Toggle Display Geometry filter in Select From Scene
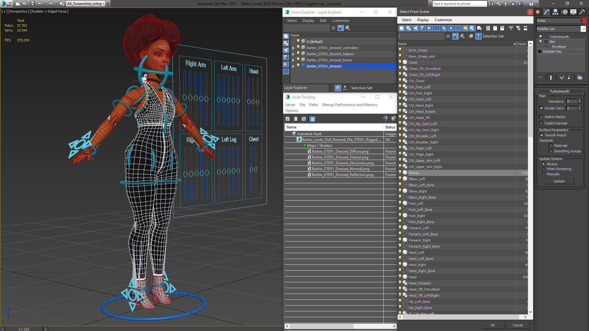Screen dimensions: 589x331 402,28
